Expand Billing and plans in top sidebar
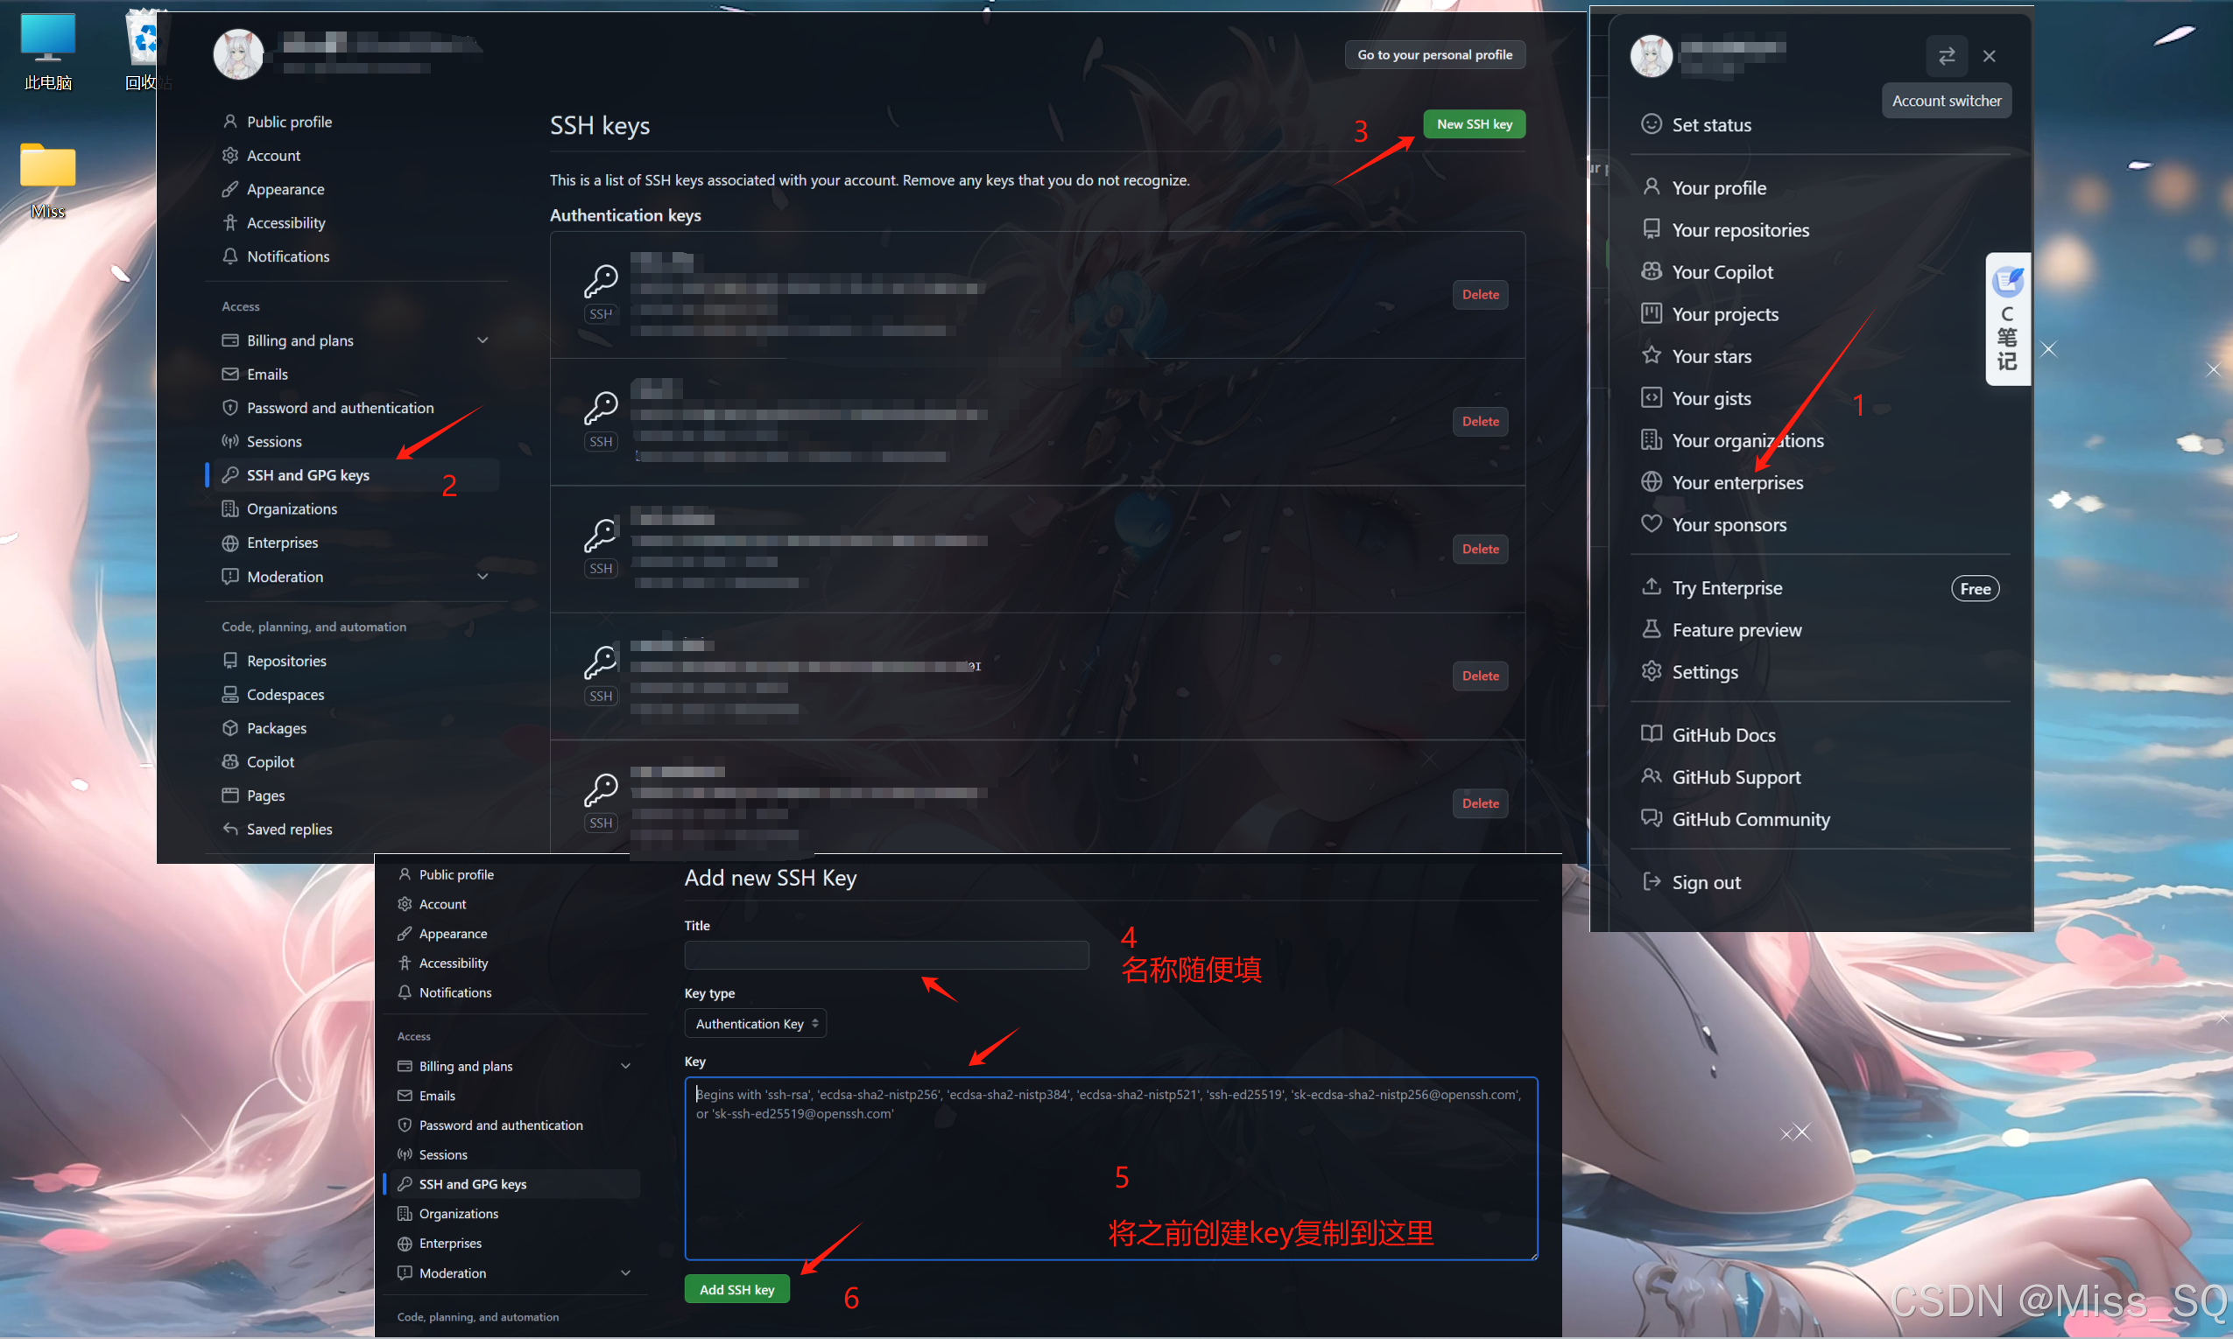The width and height of the screenshot is (2233, 1339). (x=482, y=340)
